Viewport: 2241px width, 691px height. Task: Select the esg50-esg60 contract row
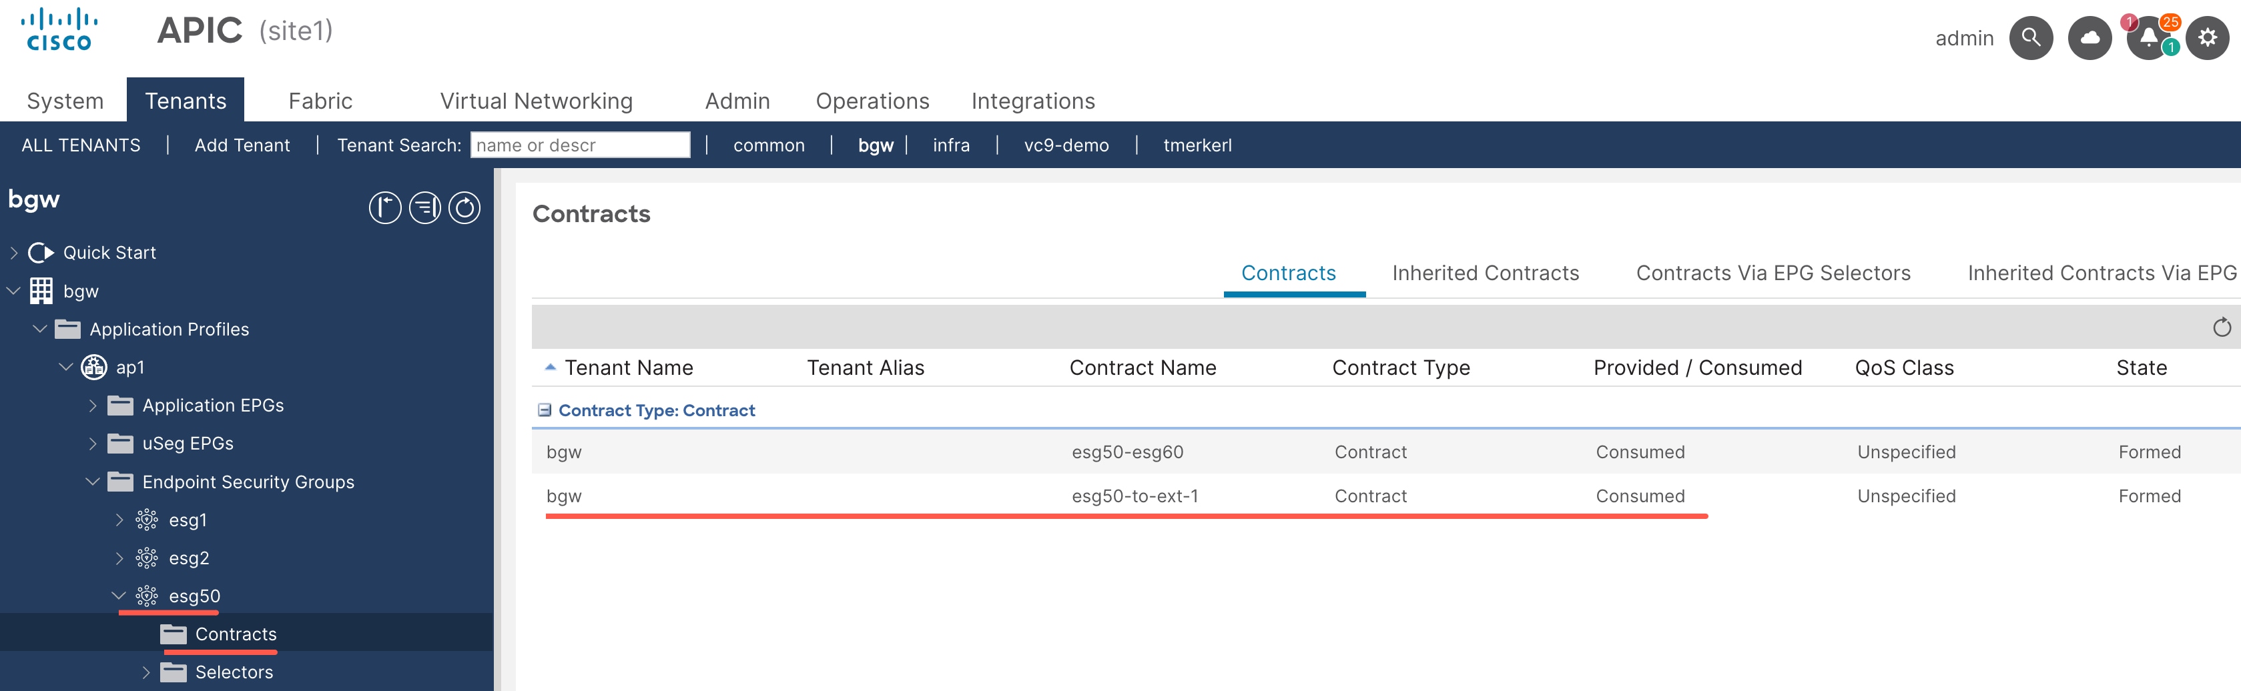coord(1386,452)
